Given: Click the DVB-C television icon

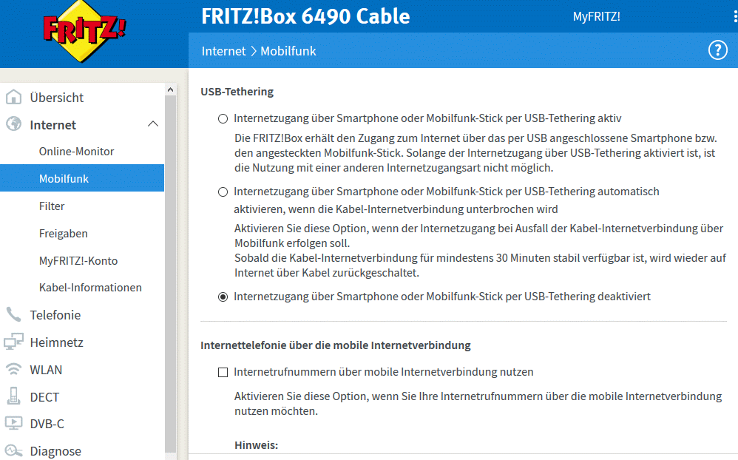Looking at the screenshot, I should pyautogui.click(x=13, y=424).
